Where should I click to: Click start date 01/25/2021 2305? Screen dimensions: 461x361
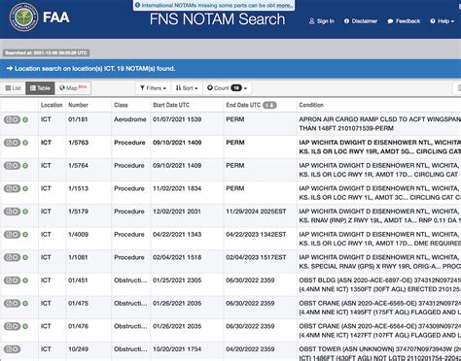pos(177,280)
